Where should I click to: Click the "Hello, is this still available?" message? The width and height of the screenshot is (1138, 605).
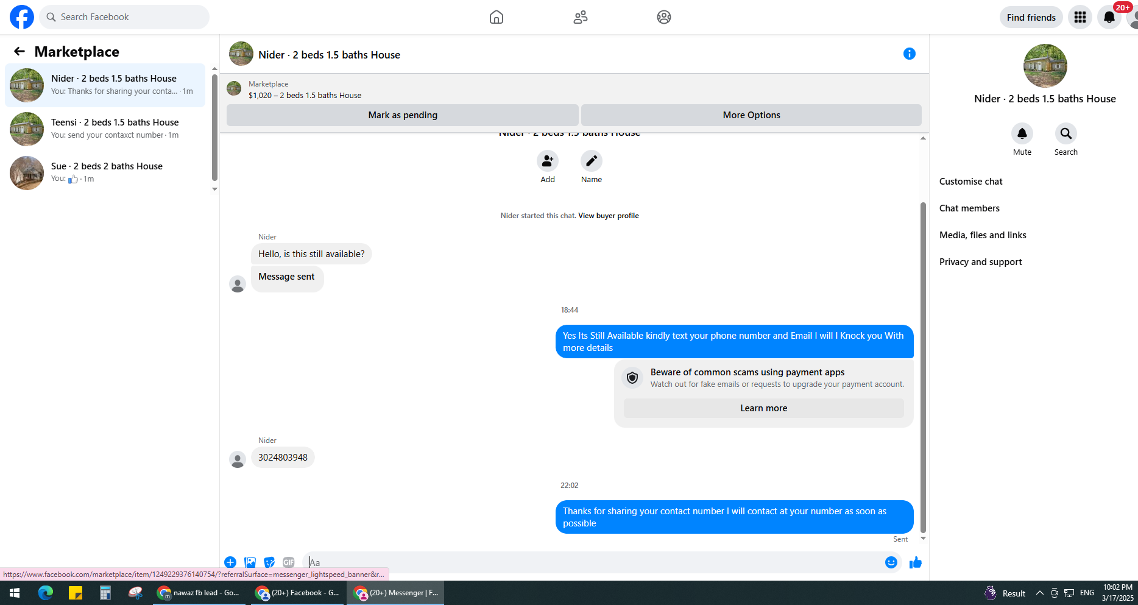pyautogui.click(x=311, y=254)
